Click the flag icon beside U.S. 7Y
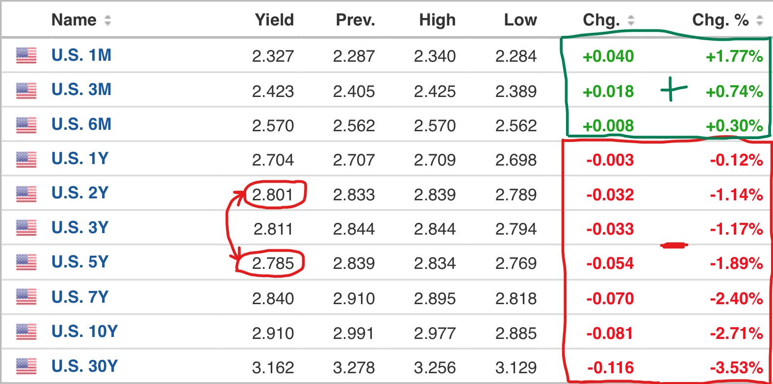 [x=26, y=297]
